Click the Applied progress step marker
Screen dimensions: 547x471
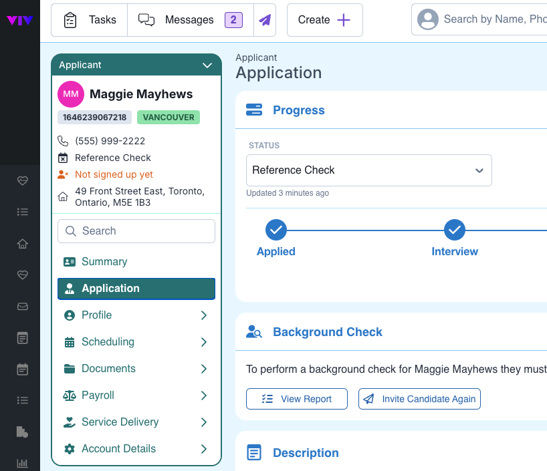tap(276, 230)
